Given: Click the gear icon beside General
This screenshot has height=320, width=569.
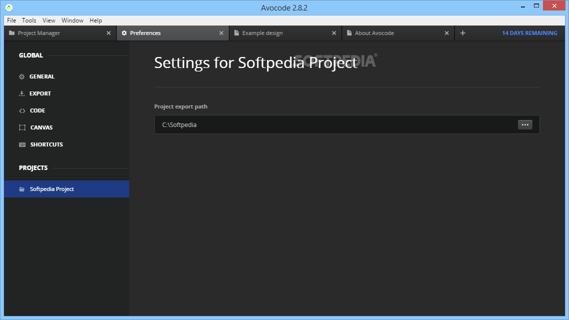Looking at the screenshot, I should (x=22, y=76).
